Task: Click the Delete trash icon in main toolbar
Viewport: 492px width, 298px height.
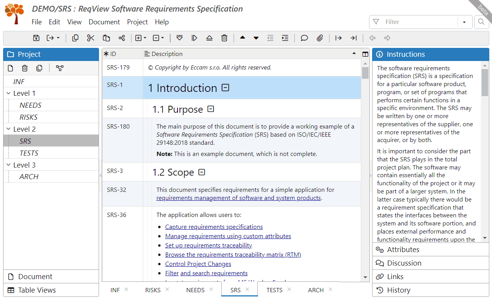Action: 224,38
